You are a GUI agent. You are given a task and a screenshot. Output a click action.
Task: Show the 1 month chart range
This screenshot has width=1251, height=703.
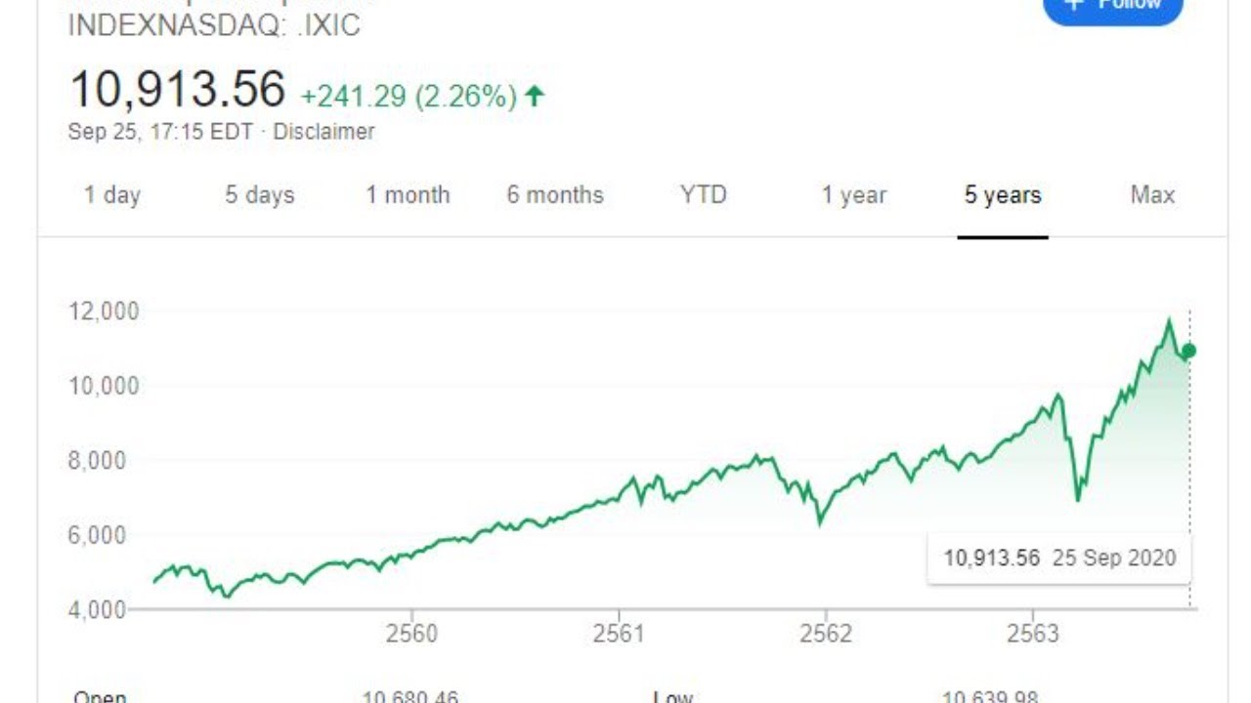(x=408, y=195)
